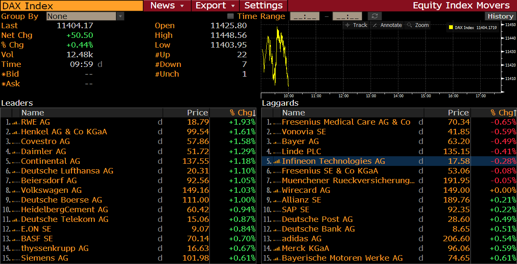Click the Laggards Name column header
Viewport: 517px width, 264px height.
(x=352, y=112)
